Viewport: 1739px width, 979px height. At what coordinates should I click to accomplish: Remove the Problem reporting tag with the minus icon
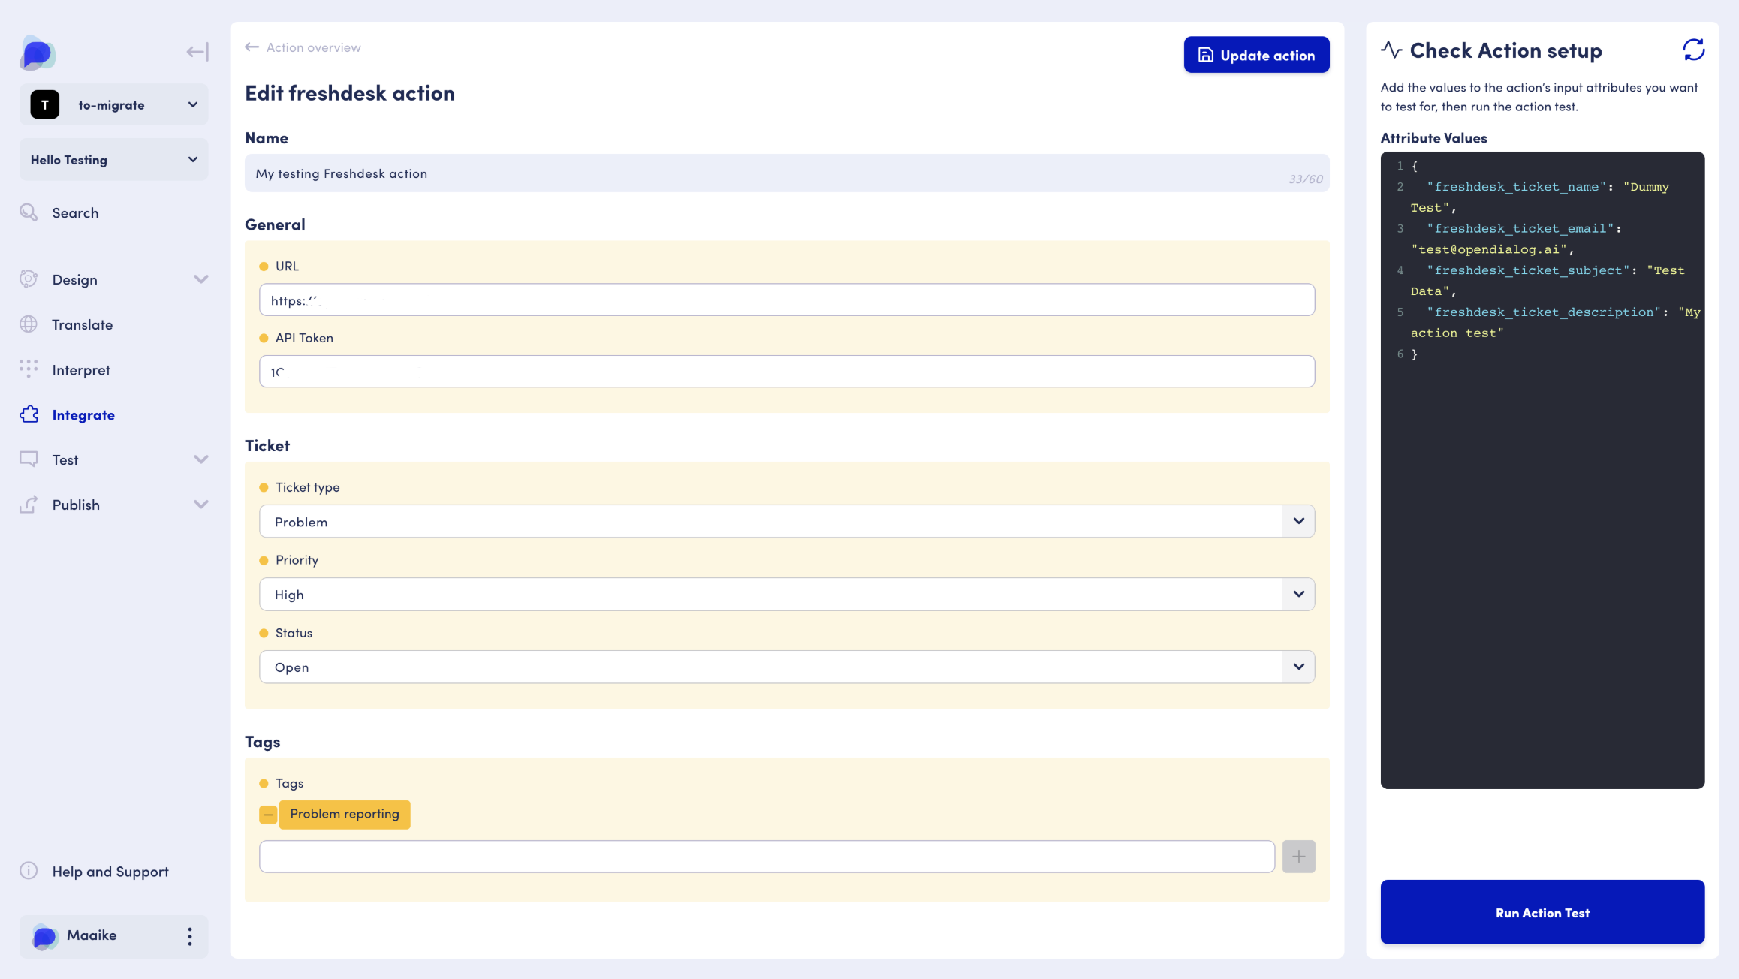pyautogui.click(x=268, y=815)
